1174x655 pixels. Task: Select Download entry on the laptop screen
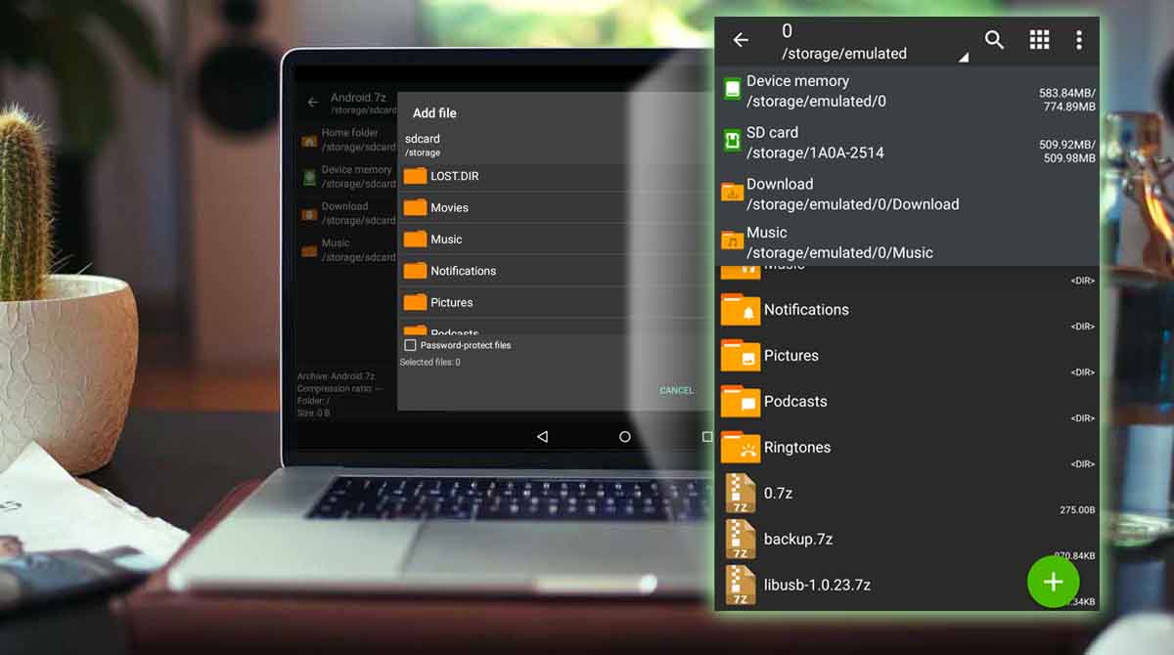click(x=347, y=213)
